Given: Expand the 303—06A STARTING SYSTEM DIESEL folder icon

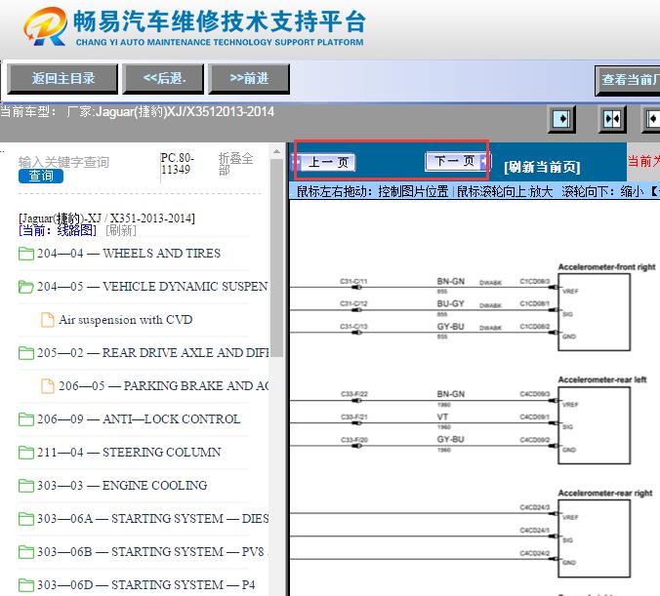Looking at the screenshot, I should tap(26, 519).
